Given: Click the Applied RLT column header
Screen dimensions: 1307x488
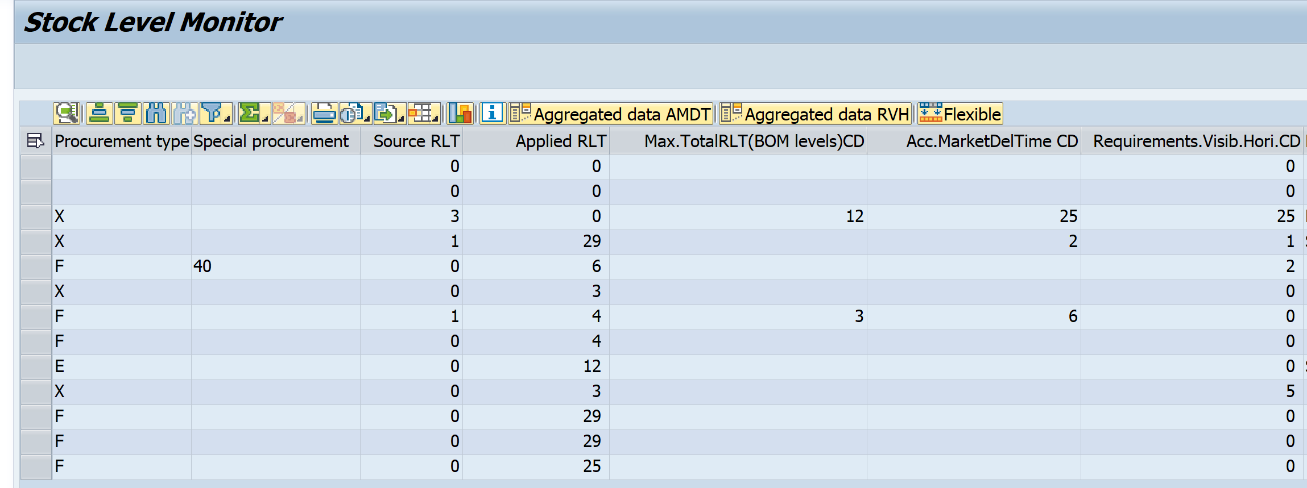Looking at the screenshot, I should [560, 141].
